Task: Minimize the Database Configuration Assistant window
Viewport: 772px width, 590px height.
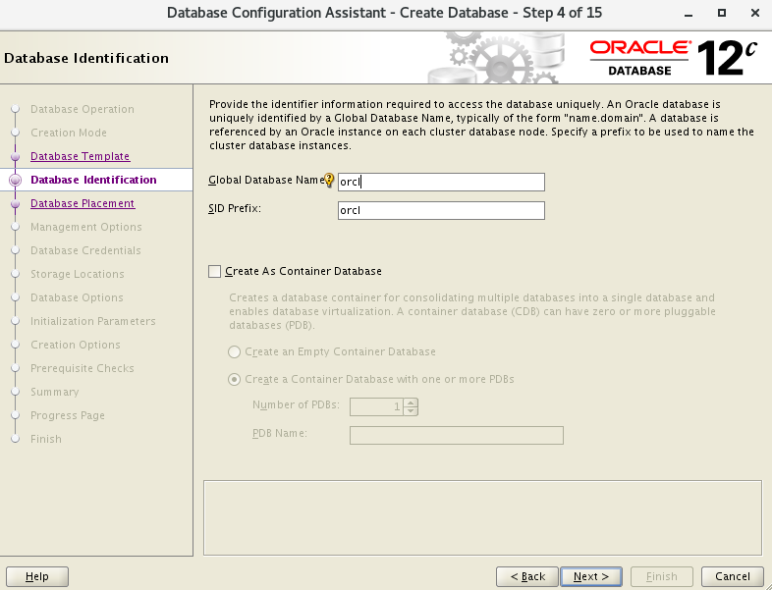Action: click(689, 14)
